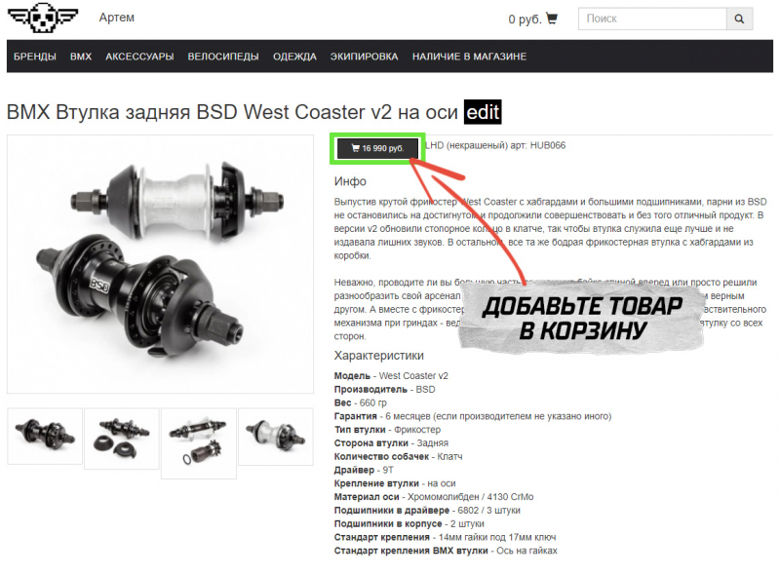
Task: Open the ВЕЛОСИПЕДЫ menu item
Action: pos(223,57)
